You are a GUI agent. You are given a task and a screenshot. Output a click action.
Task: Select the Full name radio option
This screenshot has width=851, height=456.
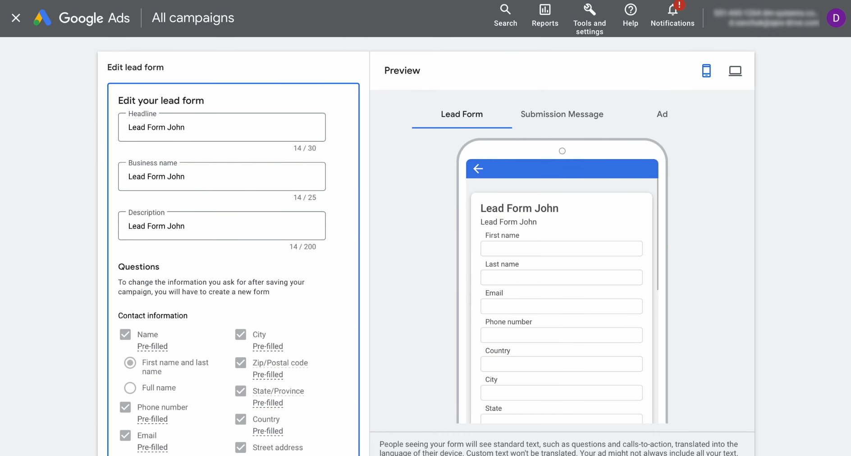[130, 388]
